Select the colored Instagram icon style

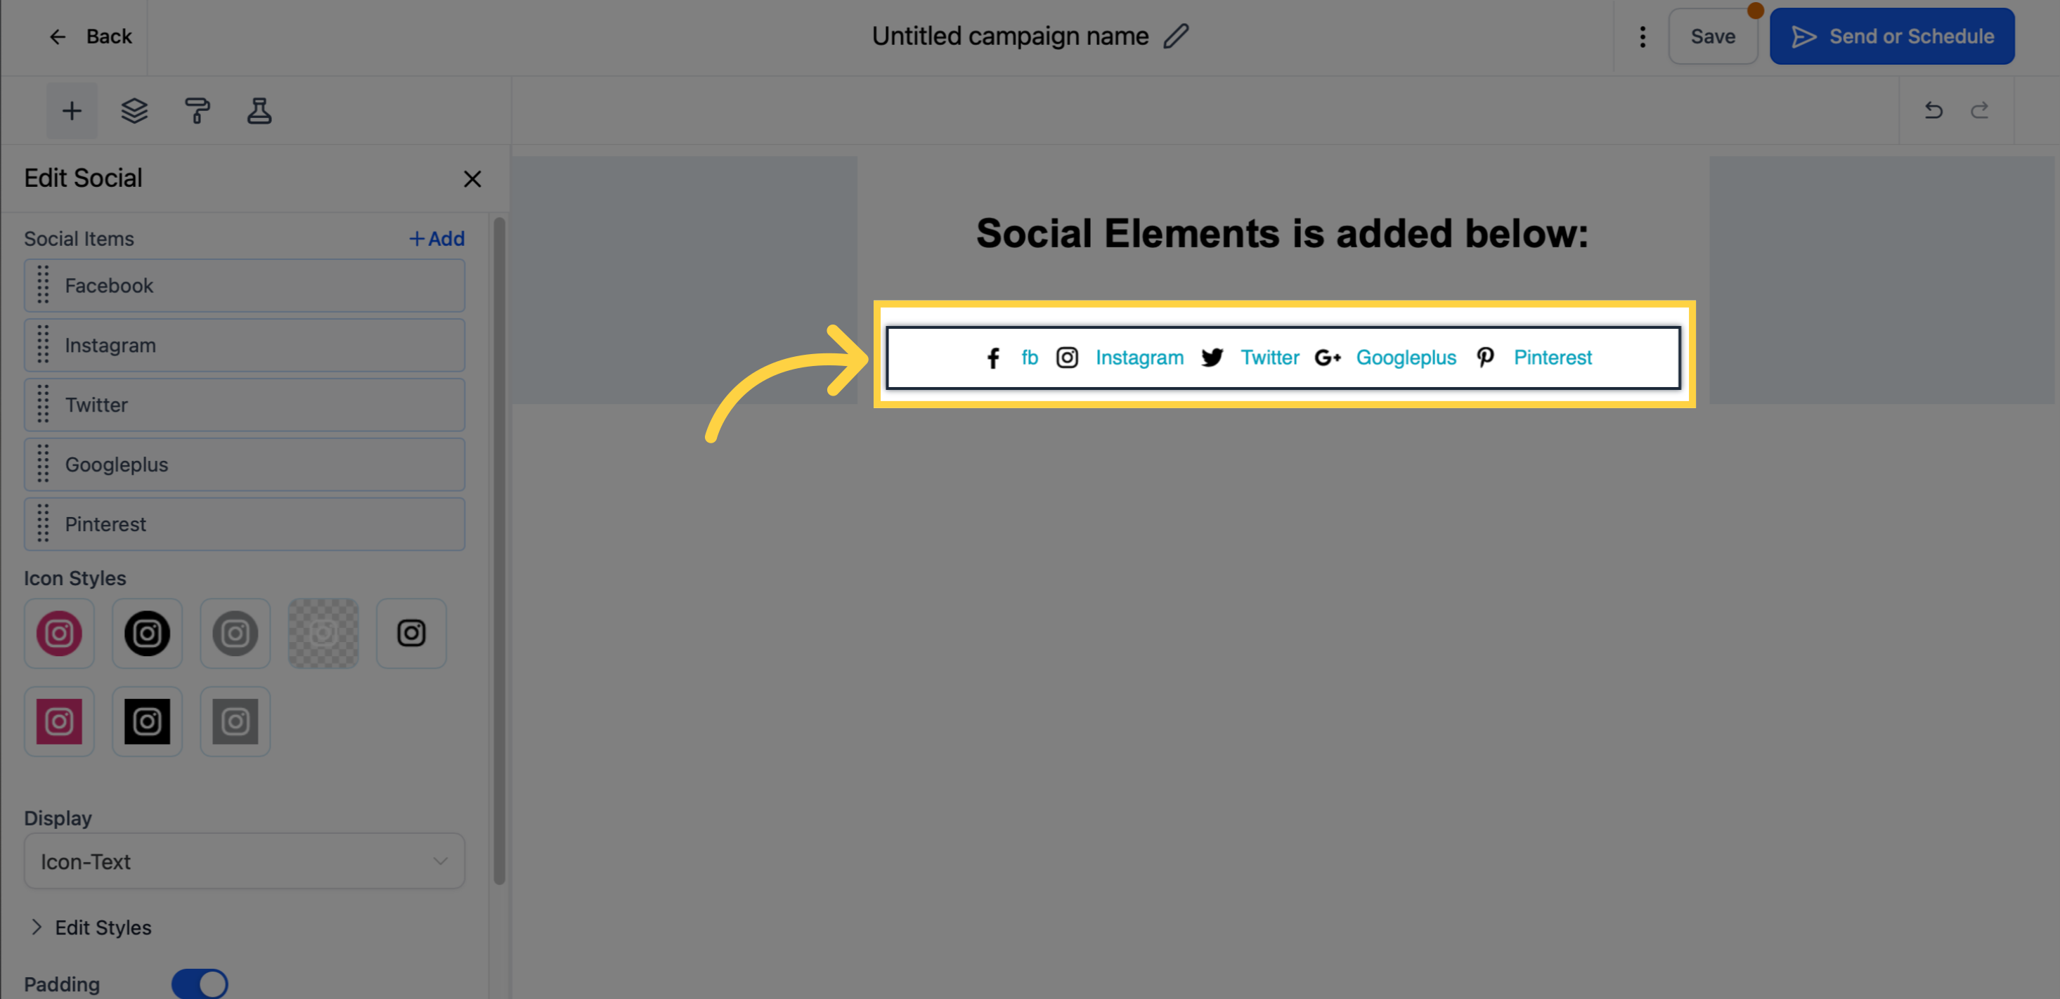point(59,633)
